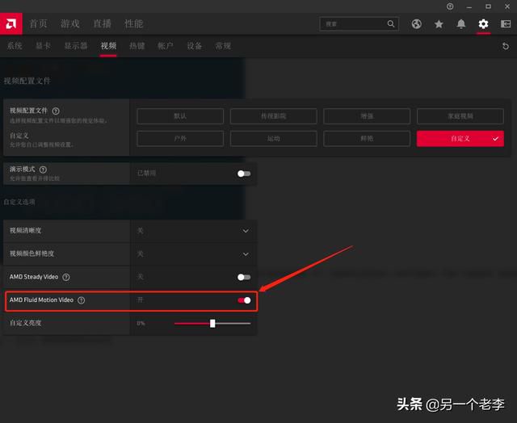Go to the 首页 tab
The width and height of the screenshot is (517, 423).
38,23
